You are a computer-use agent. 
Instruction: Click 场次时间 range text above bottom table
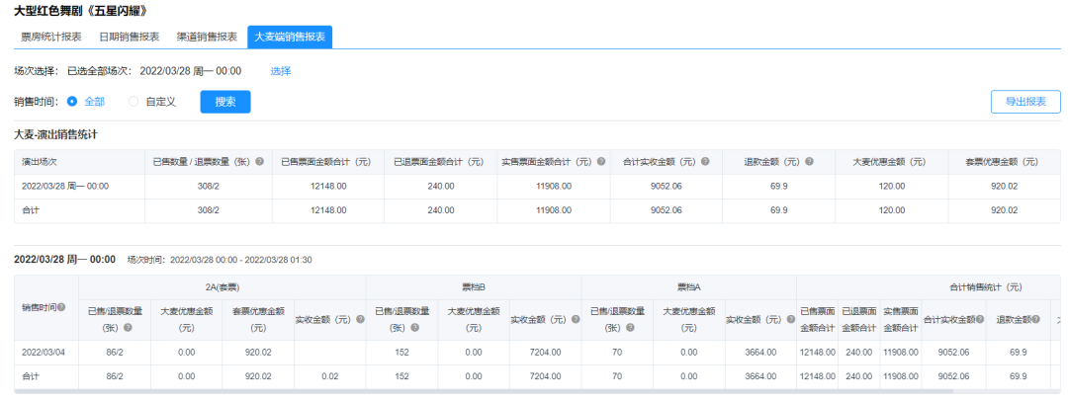coord(220,260)
